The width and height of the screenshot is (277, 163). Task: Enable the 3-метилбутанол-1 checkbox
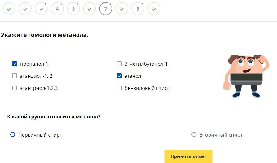119,64
